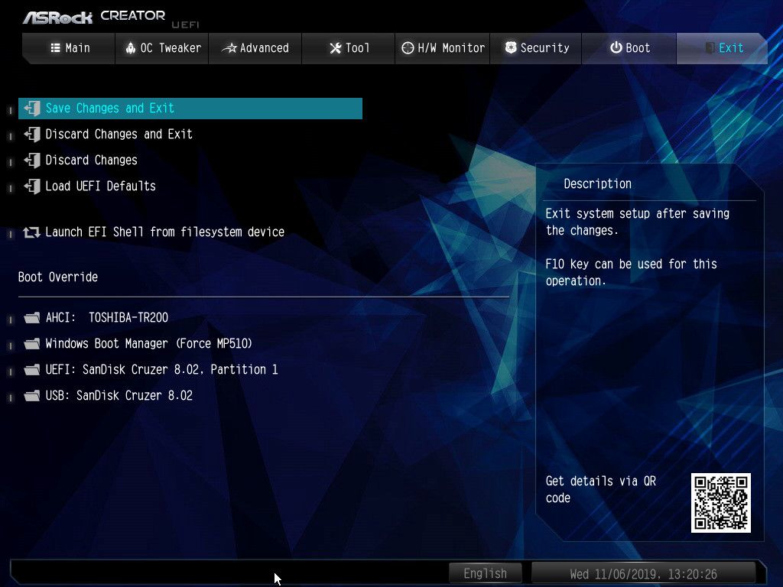Click the arrows icon for Launch EFI Shell
Image resolution: width=783 pixels, height=587 pixels.
click(31, 232)
